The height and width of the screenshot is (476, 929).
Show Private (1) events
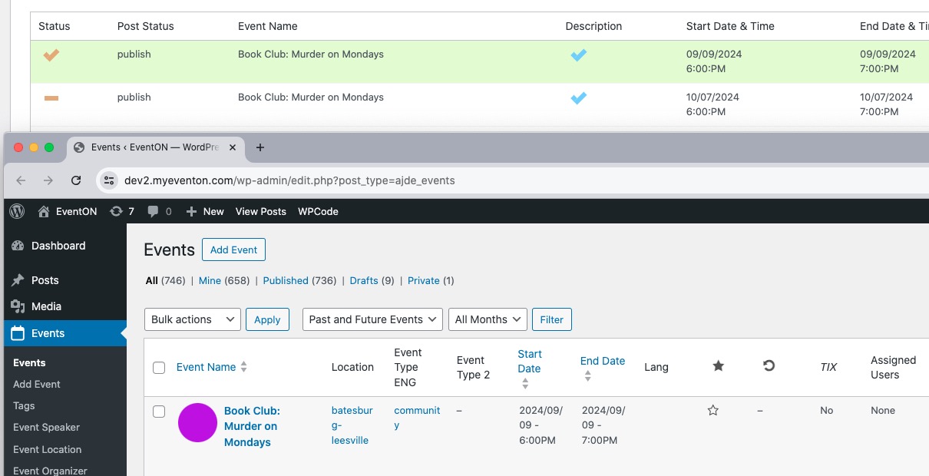tap(431, 280)
